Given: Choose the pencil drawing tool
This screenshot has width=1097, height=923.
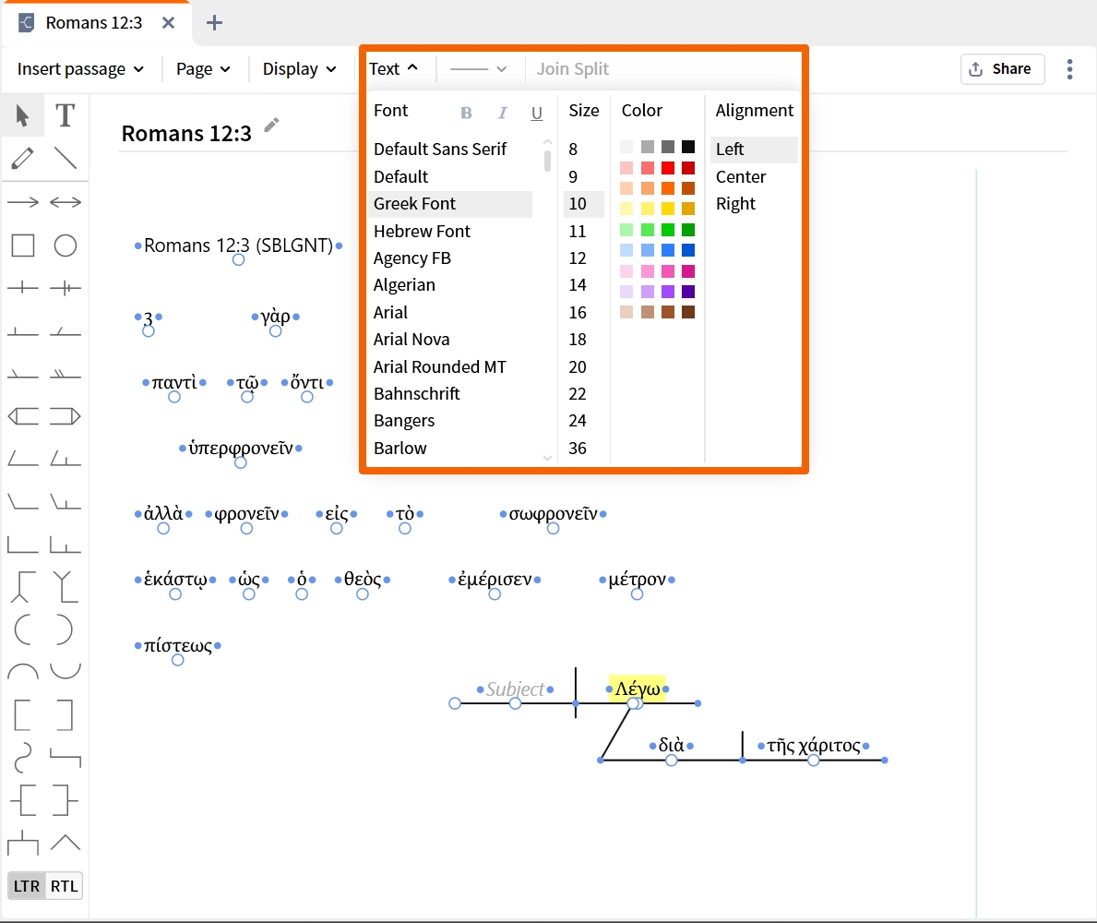Looking at the screenshot, I should point(22,158).
